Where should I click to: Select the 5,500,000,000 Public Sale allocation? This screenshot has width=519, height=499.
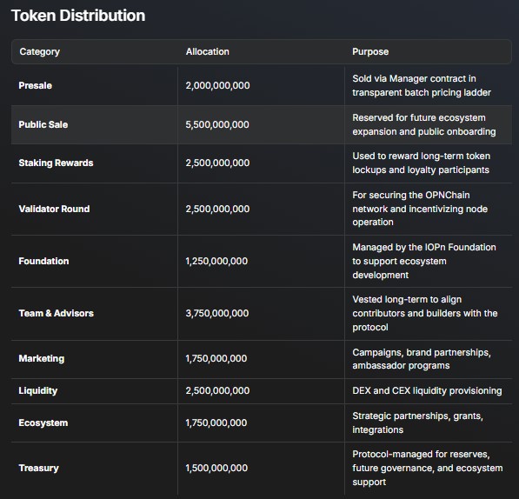pyautogui.click(x=217, y=124)
